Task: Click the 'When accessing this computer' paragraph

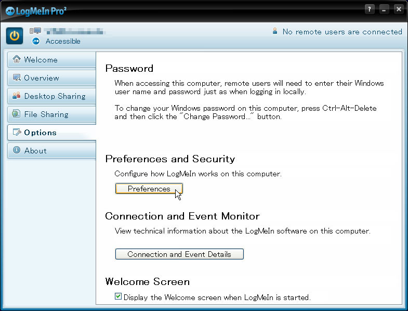Action: coord(249,87)
